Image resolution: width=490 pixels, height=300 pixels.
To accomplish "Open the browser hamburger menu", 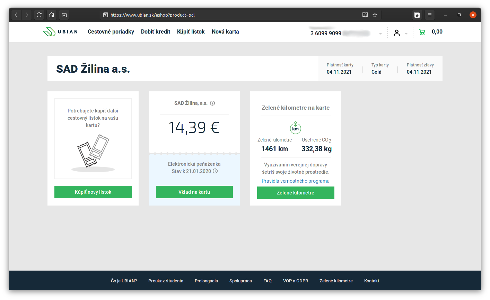I will click(430, 15).
